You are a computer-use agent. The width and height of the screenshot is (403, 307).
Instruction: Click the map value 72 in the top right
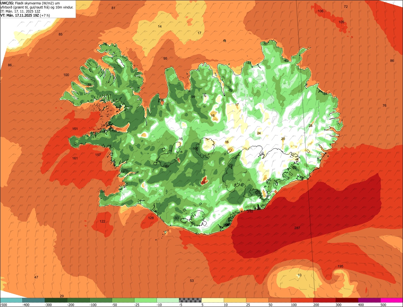pyautogui.click(x=346, y=7)
